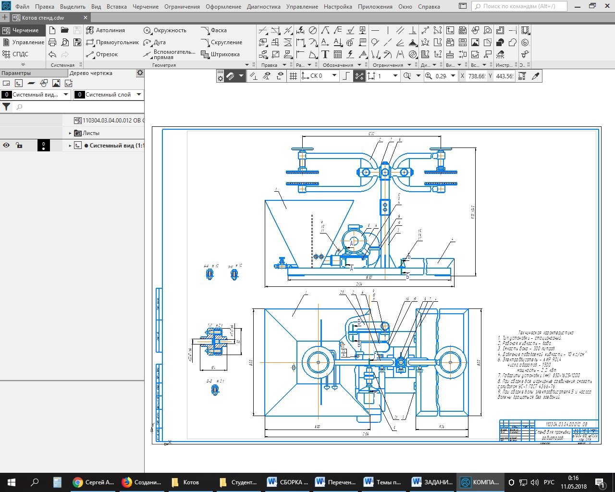Image resolution: width=615 pixels, height=492 pixels.
Task: Open Word document СБОРКА in taskbar
Action: coord(288,482)
